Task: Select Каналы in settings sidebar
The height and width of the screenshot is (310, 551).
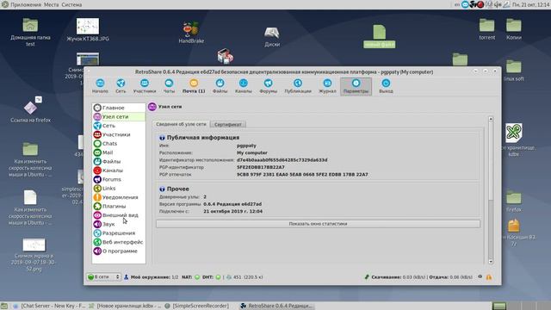Action: click(119, 170)
